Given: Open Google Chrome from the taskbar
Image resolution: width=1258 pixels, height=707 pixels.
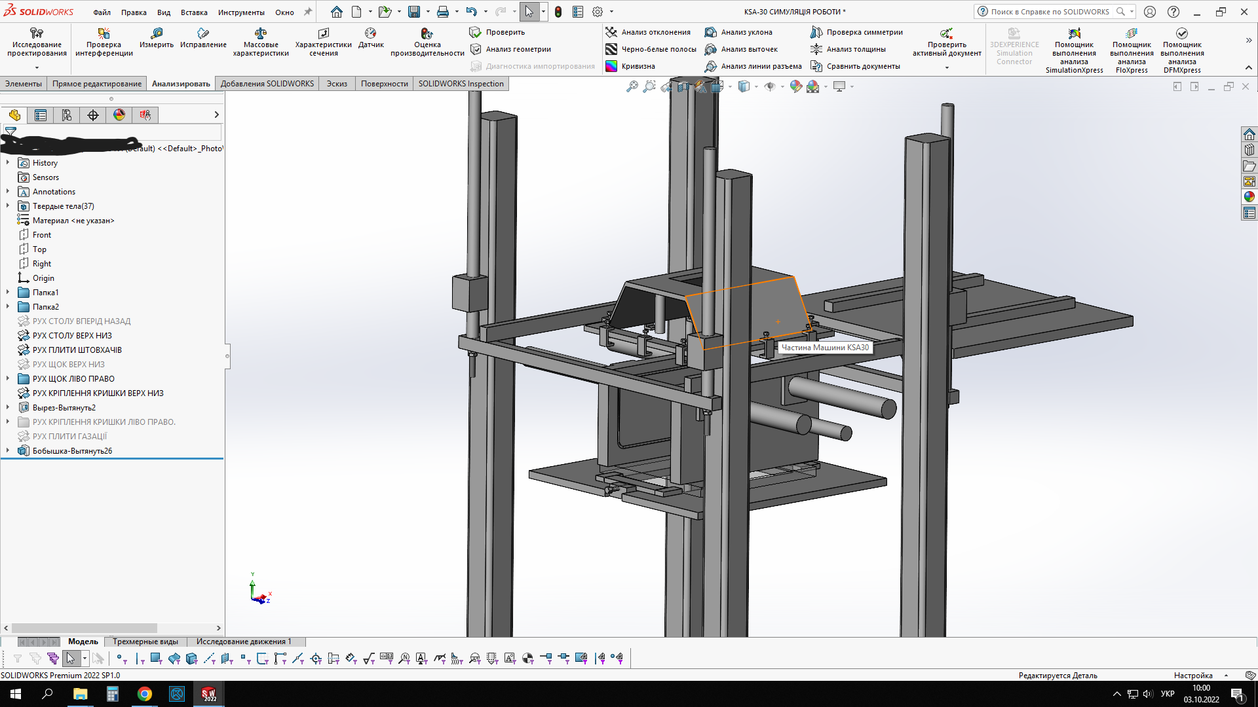Looking at the screenshot, I should [145, 694].
